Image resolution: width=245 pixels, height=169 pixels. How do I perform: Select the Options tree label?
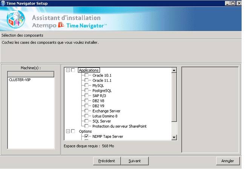(85, 131)
